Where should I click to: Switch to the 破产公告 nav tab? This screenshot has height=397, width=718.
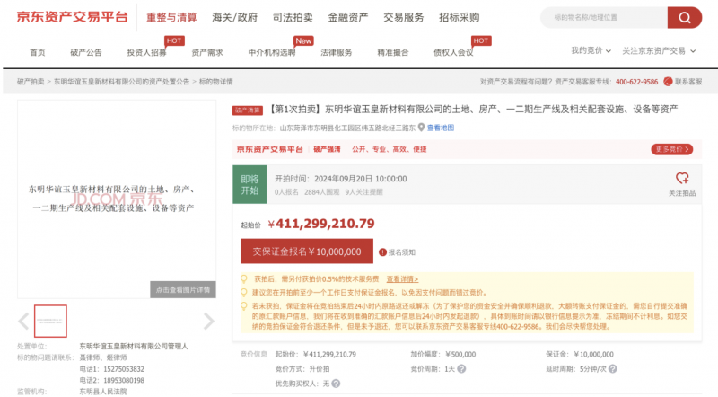point(86,52)
